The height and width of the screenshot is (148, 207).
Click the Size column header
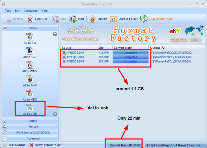pos(104,48)
